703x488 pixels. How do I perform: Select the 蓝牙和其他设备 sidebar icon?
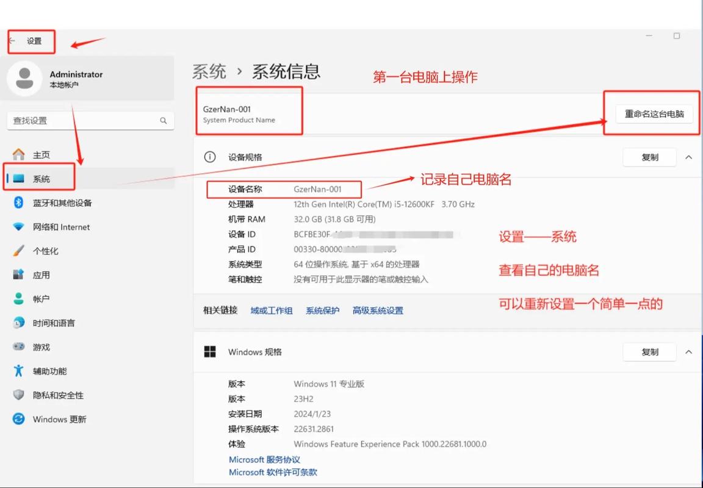[x=18, y=202]
